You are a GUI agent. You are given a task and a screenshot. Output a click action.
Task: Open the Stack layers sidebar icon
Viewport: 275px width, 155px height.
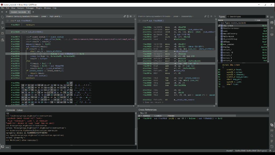pos(272,34)
